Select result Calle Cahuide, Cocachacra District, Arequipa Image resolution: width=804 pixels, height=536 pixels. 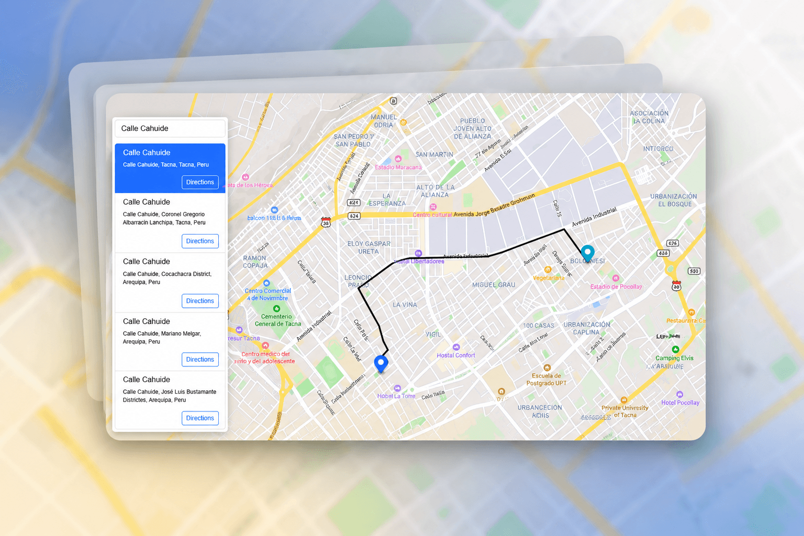170,283
